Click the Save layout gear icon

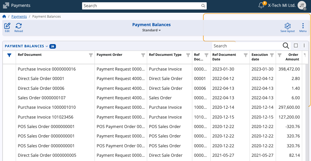click(287, 26)
